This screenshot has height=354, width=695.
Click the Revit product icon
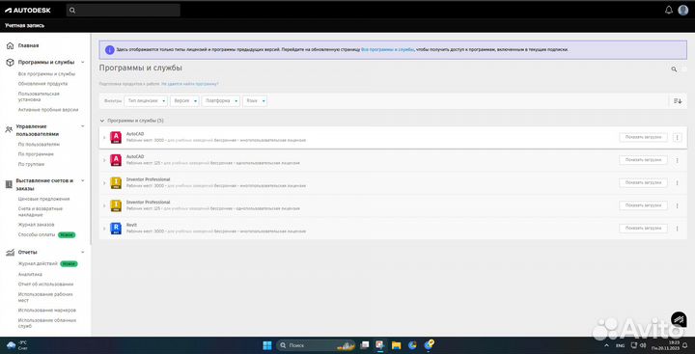[x=116, y=229]
